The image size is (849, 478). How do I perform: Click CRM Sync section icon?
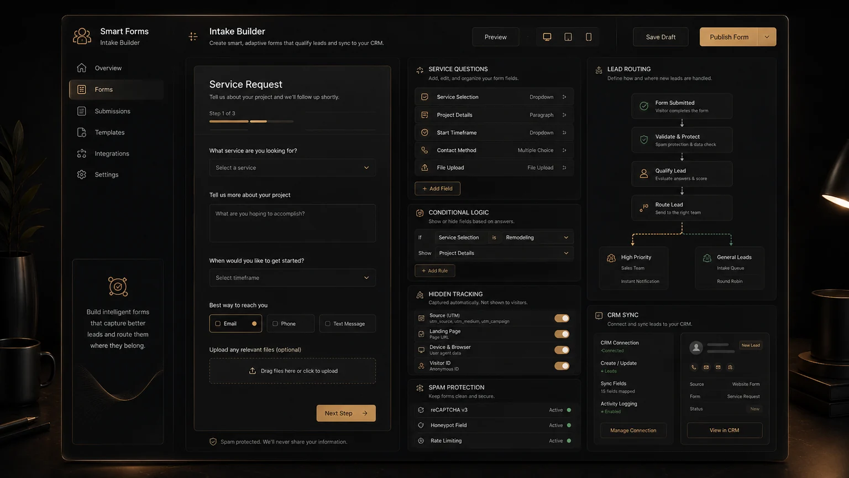pos(599,315)
